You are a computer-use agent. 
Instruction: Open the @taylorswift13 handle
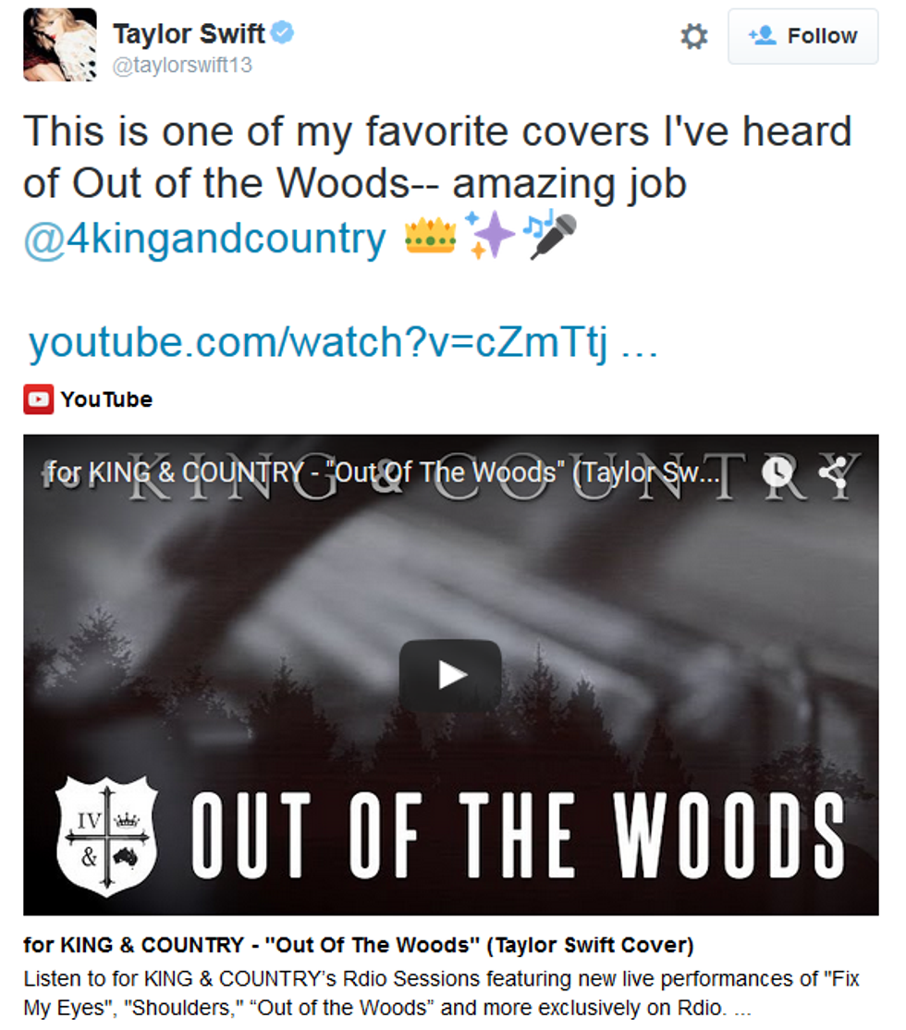pyautogui.click(x=182, y=65)
